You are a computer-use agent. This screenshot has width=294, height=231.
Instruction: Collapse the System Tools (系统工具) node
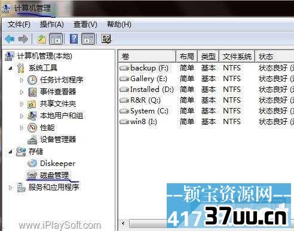pos(10,69)
